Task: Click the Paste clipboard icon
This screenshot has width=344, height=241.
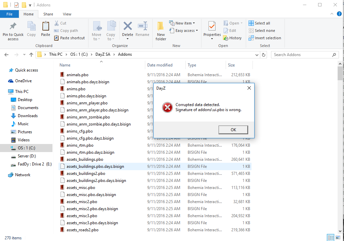Action: click(45, 26)
